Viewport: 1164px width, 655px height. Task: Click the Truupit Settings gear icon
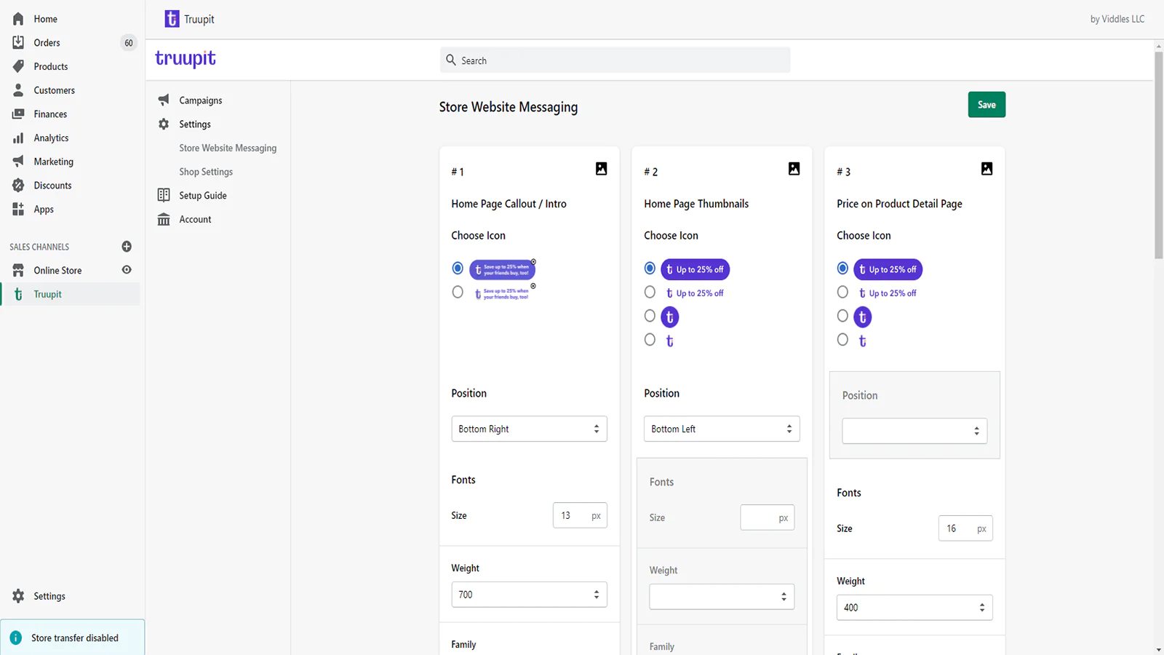click(164, 124)
